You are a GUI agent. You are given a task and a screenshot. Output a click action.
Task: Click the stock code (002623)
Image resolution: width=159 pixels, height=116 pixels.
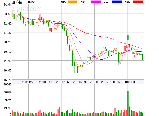(x=32, y=2)
